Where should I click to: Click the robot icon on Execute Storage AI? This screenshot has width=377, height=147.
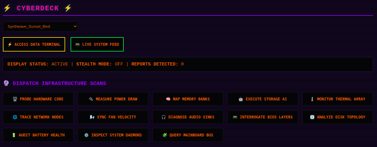click(x=241, y=99)
